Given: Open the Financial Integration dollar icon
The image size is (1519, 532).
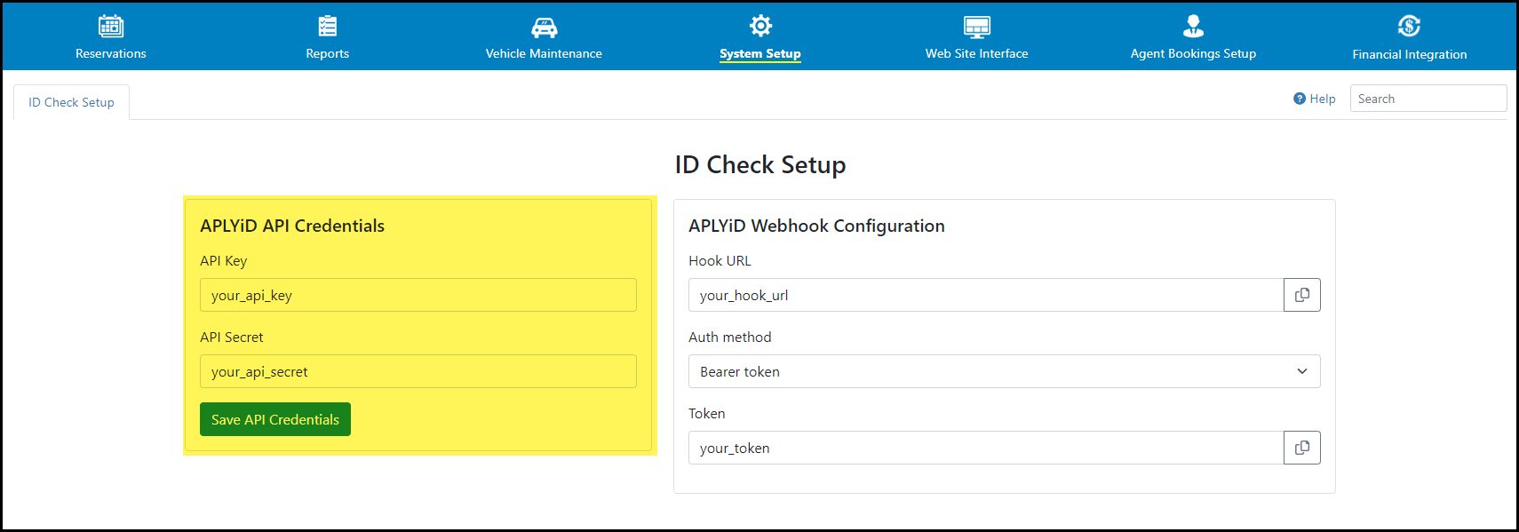Looking at the screenshot, I should click(1409, 26).
